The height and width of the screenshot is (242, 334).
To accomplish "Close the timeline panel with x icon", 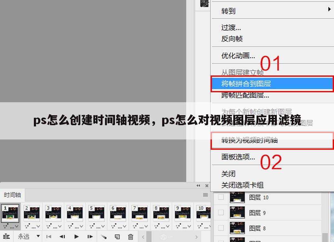I will 207,185.
